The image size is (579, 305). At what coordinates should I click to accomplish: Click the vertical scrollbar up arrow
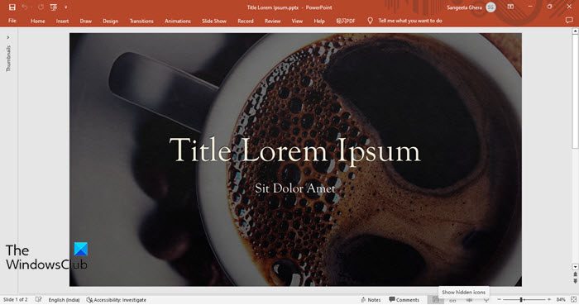coord(575,31)
